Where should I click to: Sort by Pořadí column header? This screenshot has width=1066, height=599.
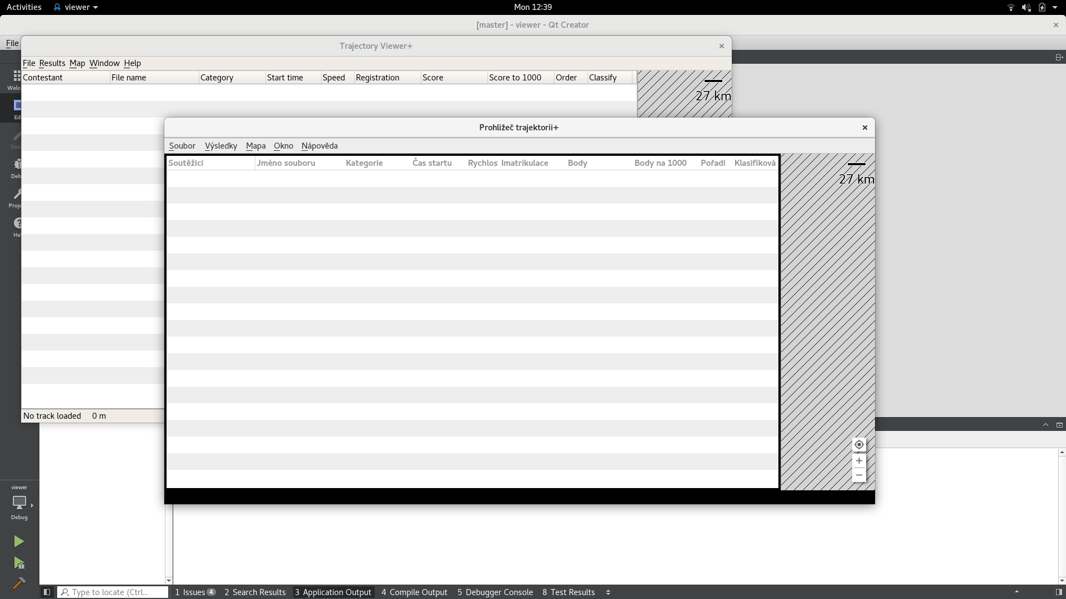(x=716, y=163)
